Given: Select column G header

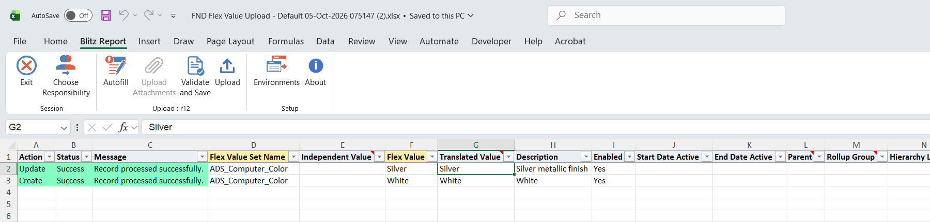Looking at the screenshot, I should tap(476, 145).
